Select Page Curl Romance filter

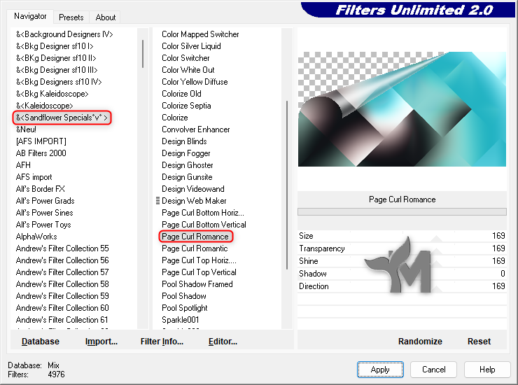click(195, 237)
